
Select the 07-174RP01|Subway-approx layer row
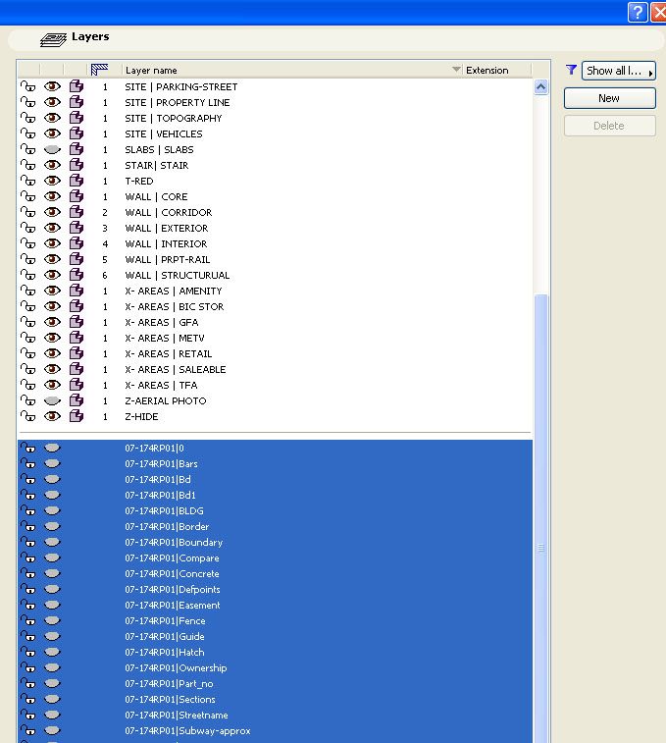pyautogui.click(x=275, y=730)
